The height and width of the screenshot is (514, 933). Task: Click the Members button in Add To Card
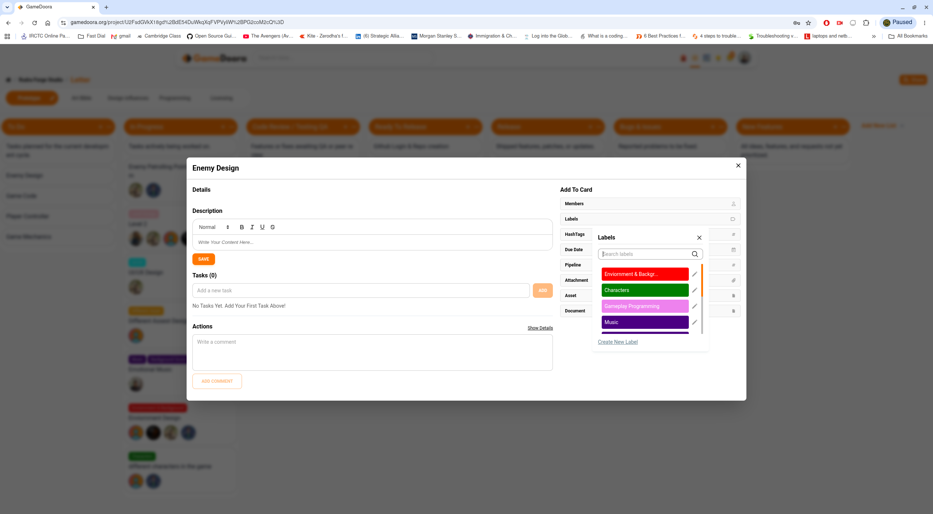(650, 204)
